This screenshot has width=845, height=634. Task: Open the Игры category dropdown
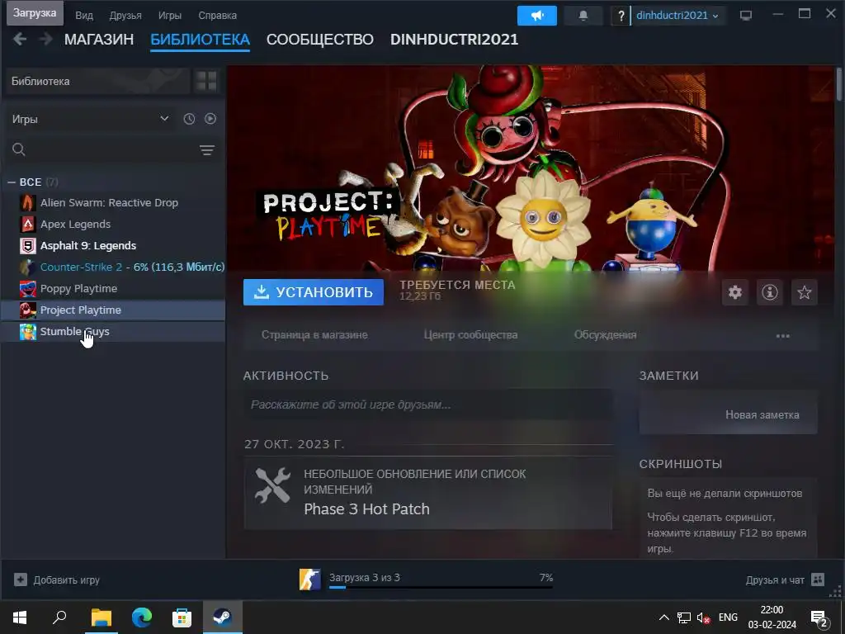point(91,119)
